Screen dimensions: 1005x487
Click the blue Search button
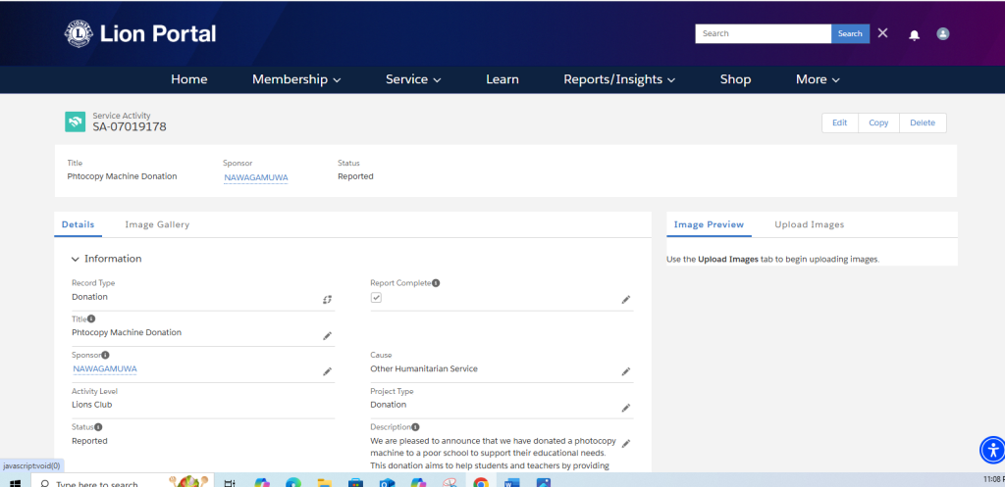tap(850, 34)
